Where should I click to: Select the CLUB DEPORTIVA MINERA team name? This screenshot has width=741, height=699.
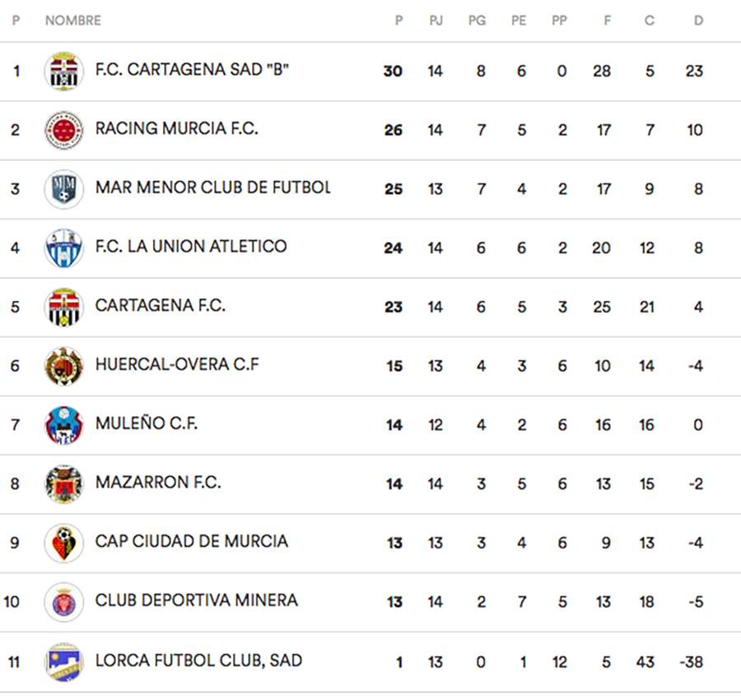click(x=196, y=601)
